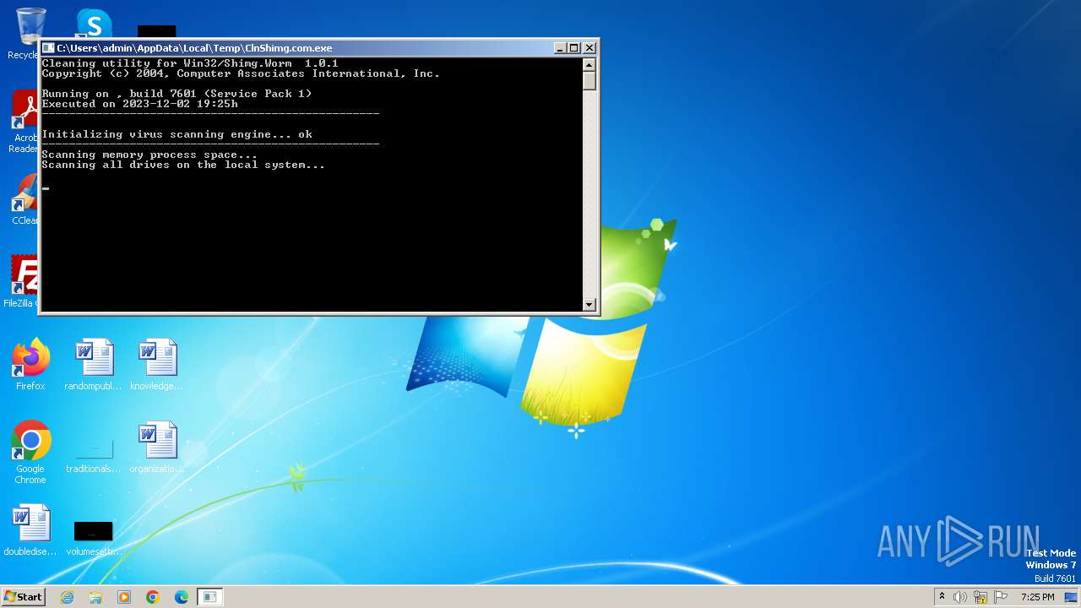Click 'Running on , build 7601' line

point(177,94)
